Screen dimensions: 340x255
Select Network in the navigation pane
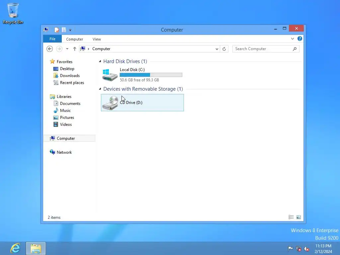[x=64, y=152]
